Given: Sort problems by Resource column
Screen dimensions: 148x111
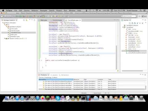Looking at the screenshot, I should pos(78,80).
